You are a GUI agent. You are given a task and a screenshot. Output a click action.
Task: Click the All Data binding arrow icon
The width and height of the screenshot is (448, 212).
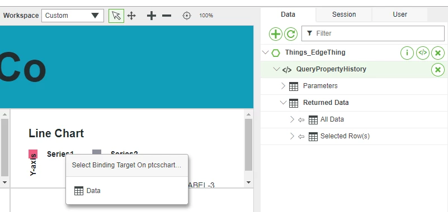(301, 120)
